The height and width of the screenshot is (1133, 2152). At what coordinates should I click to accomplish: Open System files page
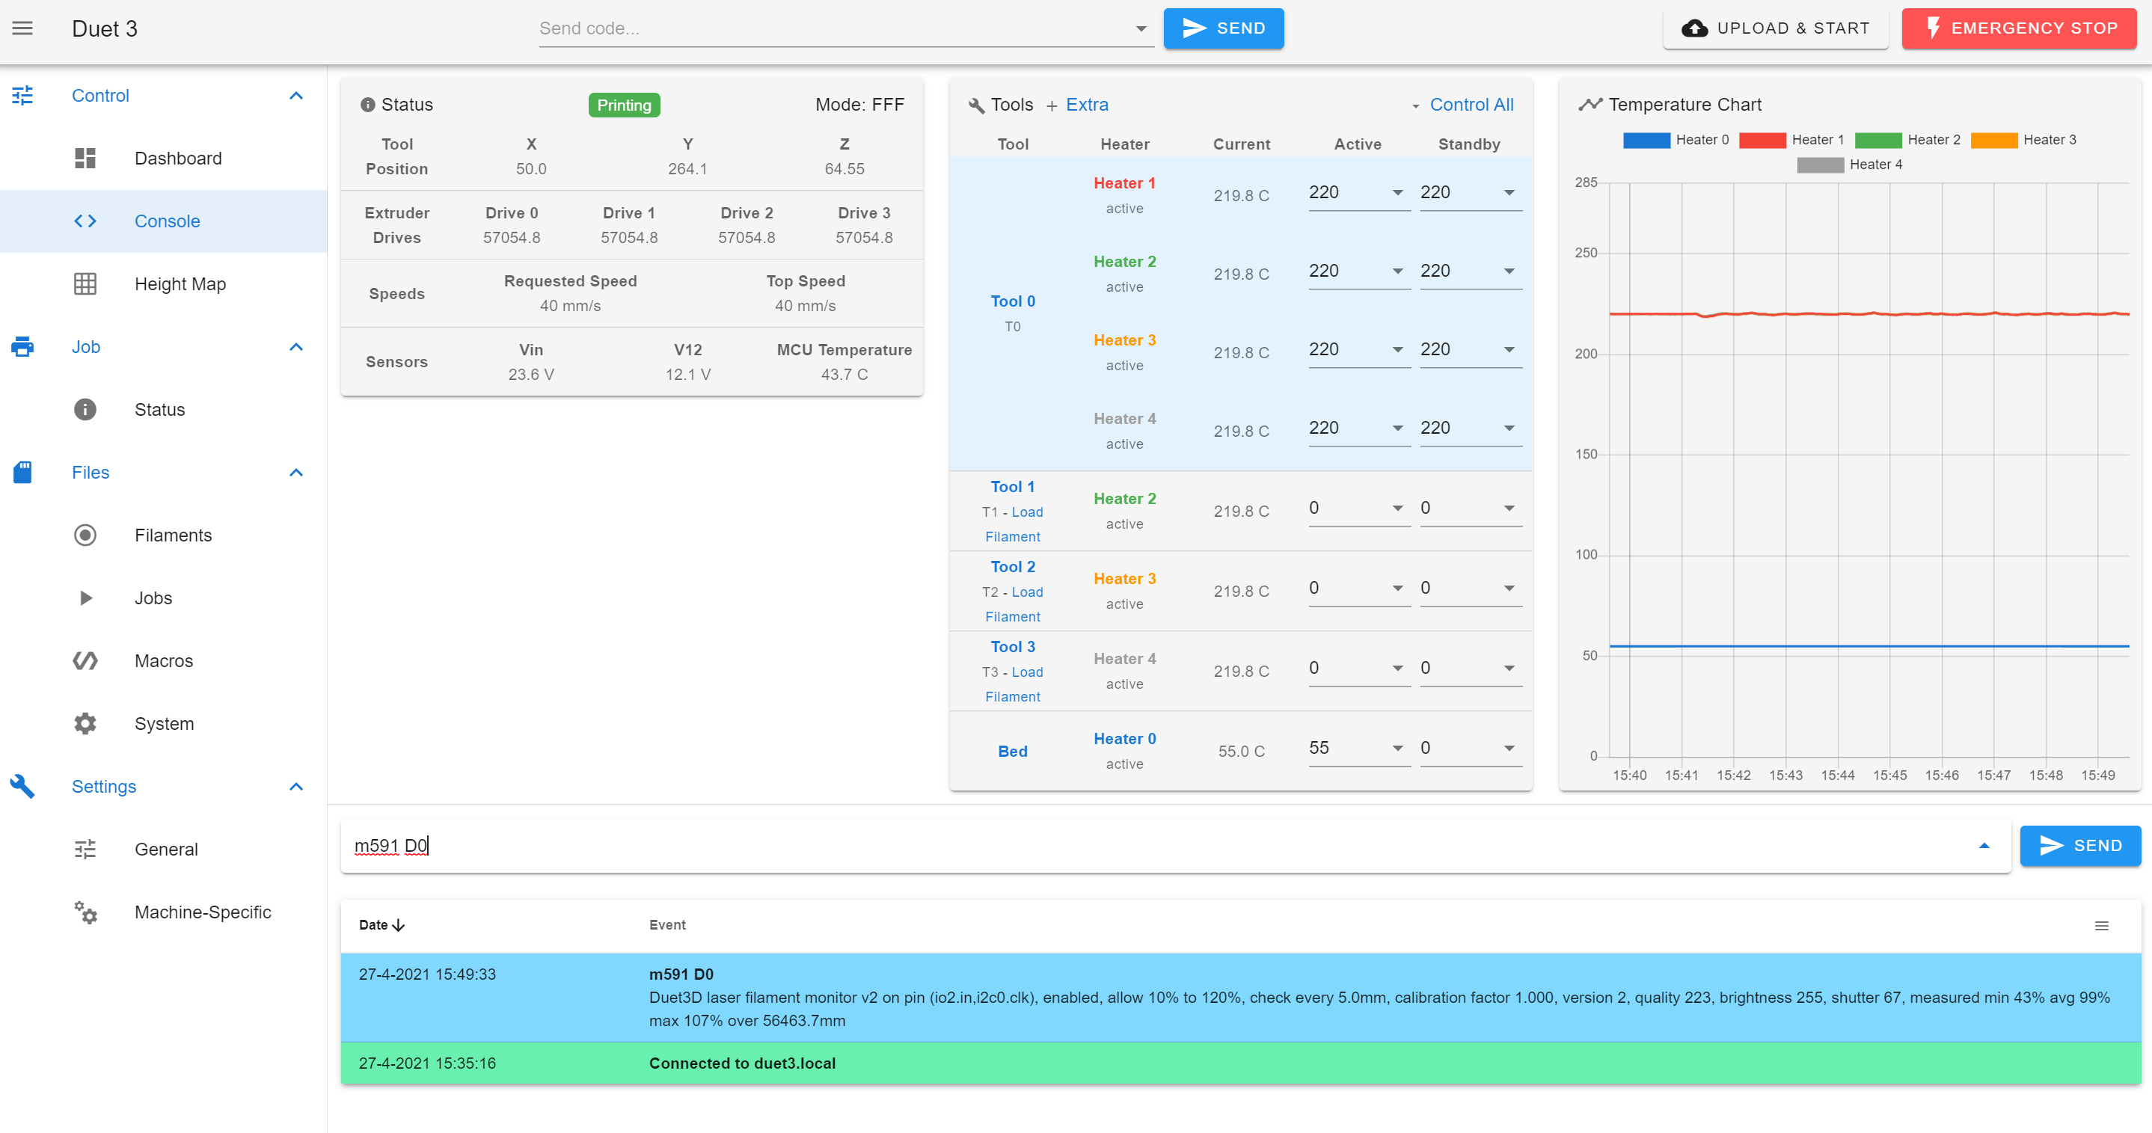click(x=164, y=722)
